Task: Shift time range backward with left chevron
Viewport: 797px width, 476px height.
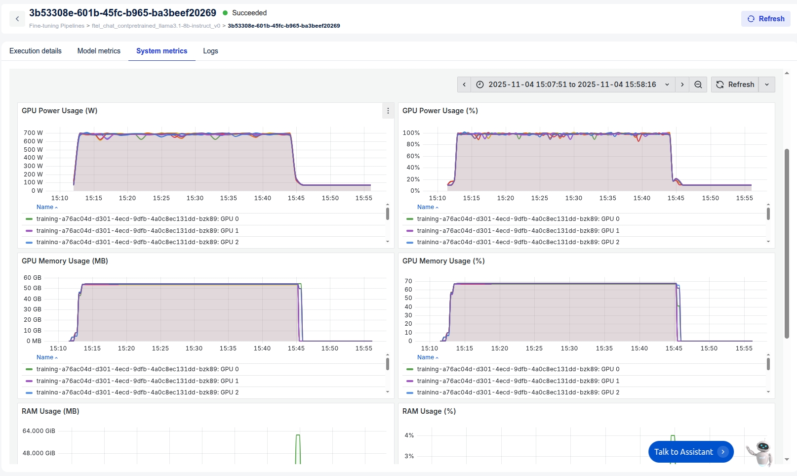Action: [x=464, y=85]
